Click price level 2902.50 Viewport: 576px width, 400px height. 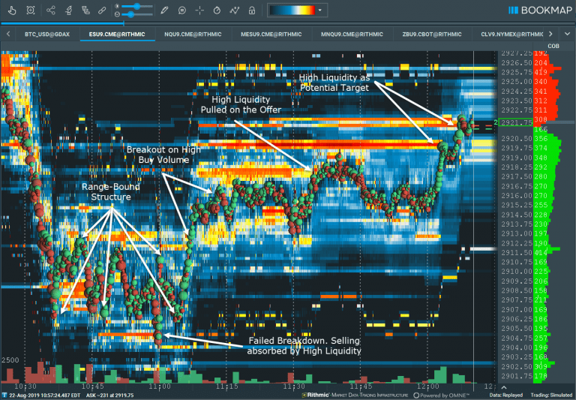tap(517, 366)
